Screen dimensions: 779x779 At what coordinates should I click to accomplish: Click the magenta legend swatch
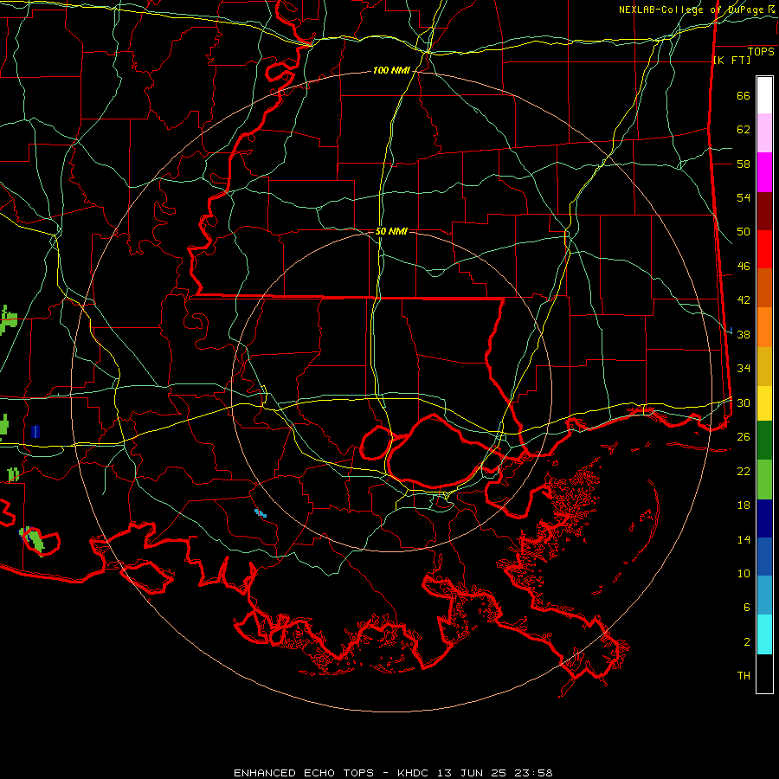(764, 172)
